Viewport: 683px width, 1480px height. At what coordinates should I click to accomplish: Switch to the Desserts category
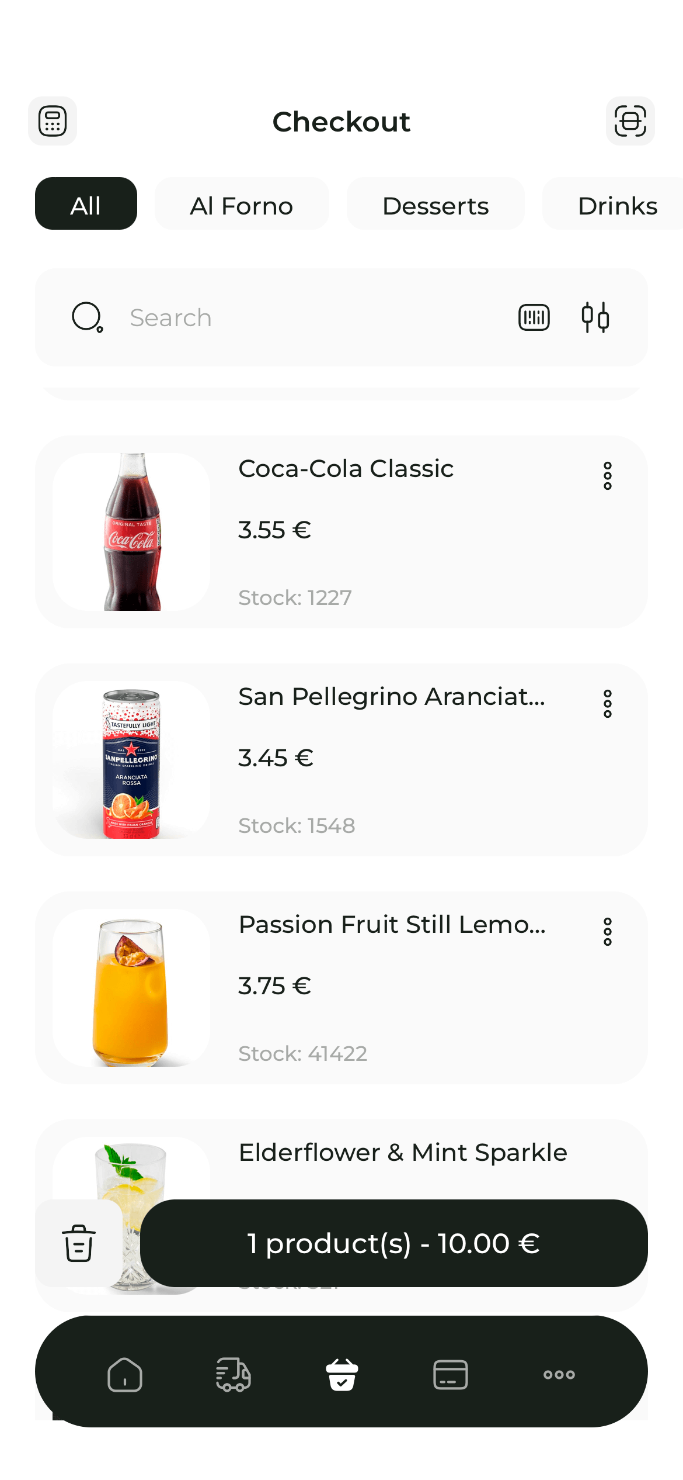[x=435, y=203]
